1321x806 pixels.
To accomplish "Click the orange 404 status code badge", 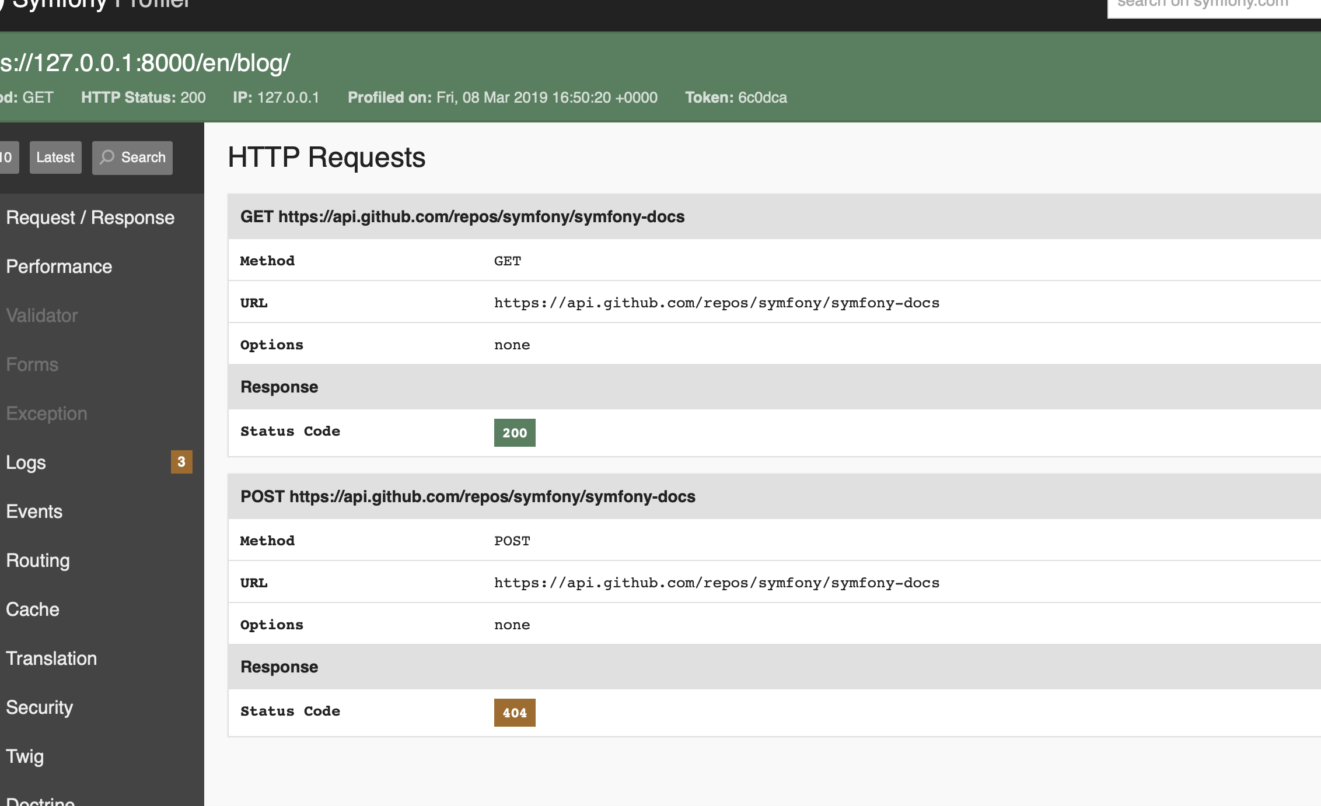I will click(x=515, y=713).
